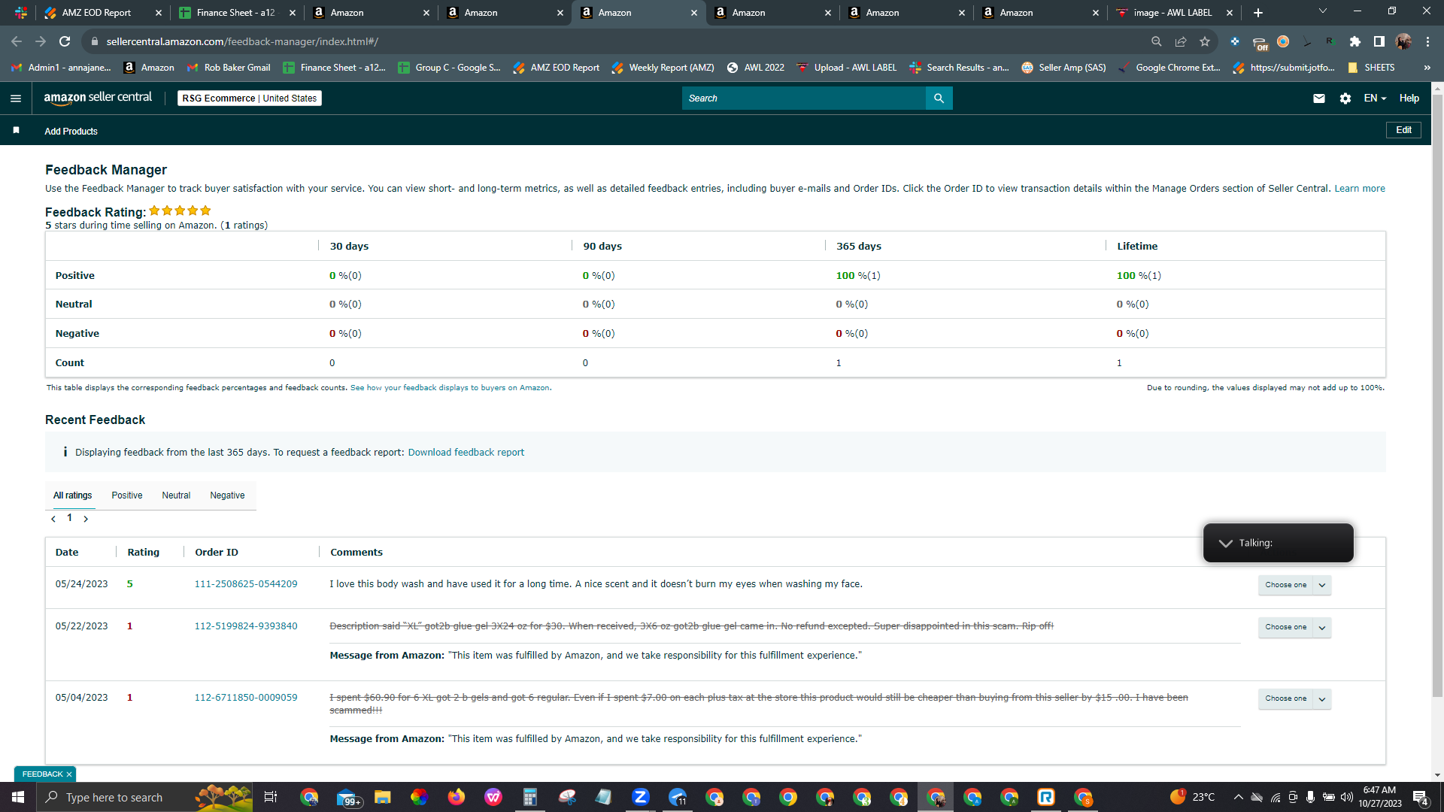This screenshot has height=812, width=1444.
Task: Select the All ratings tab
Action: pos(73,495)
